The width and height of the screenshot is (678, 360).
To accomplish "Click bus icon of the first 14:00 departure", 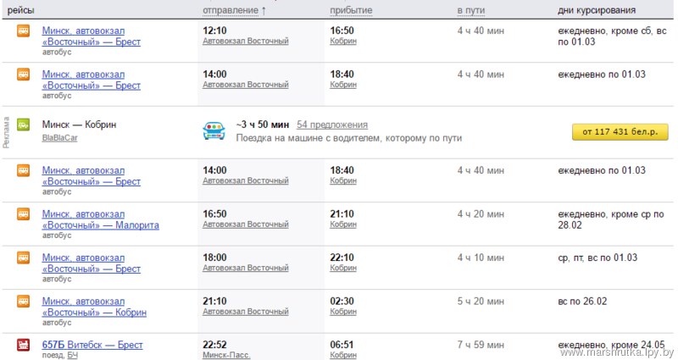I will click(x=24, y=75).
